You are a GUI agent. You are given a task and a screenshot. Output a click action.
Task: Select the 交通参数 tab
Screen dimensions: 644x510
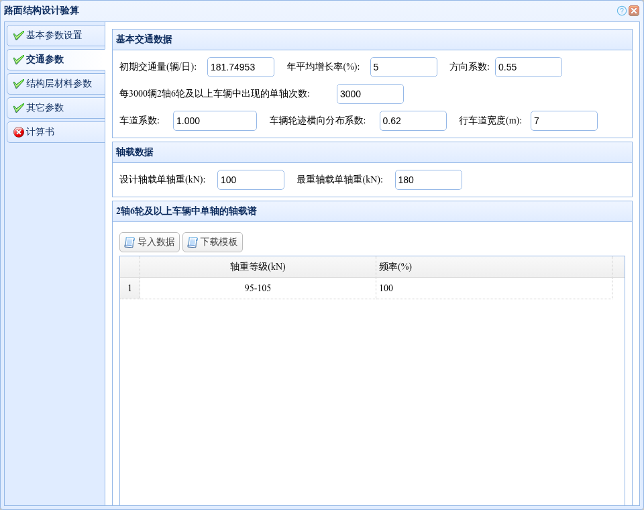(56, 60)
